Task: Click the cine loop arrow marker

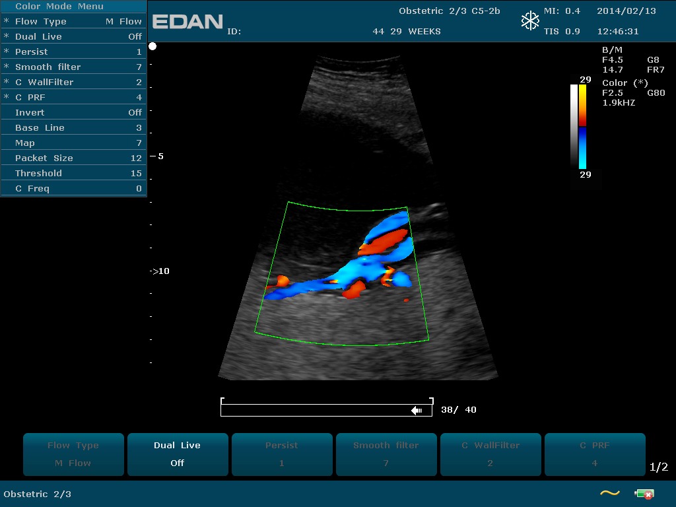Action: (x=417, y=410)
